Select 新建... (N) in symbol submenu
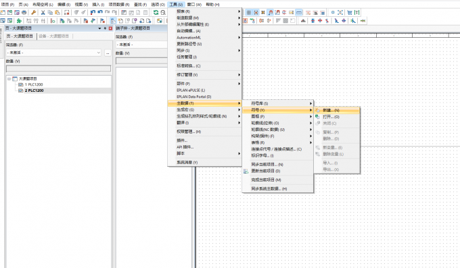Screen dimensions: 460x268 [x=337, y=111]
